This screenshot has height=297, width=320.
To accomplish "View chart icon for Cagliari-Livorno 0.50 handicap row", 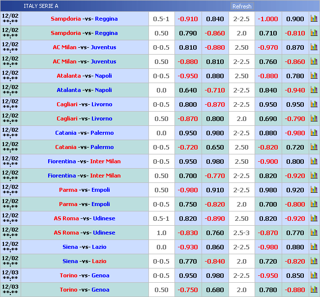I will click(314, 119).
